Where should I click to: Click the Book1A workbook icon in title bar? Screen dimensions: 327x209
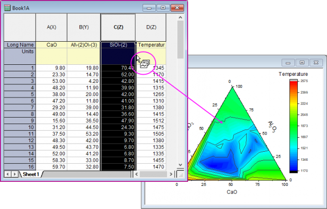[x=7, y=7]
